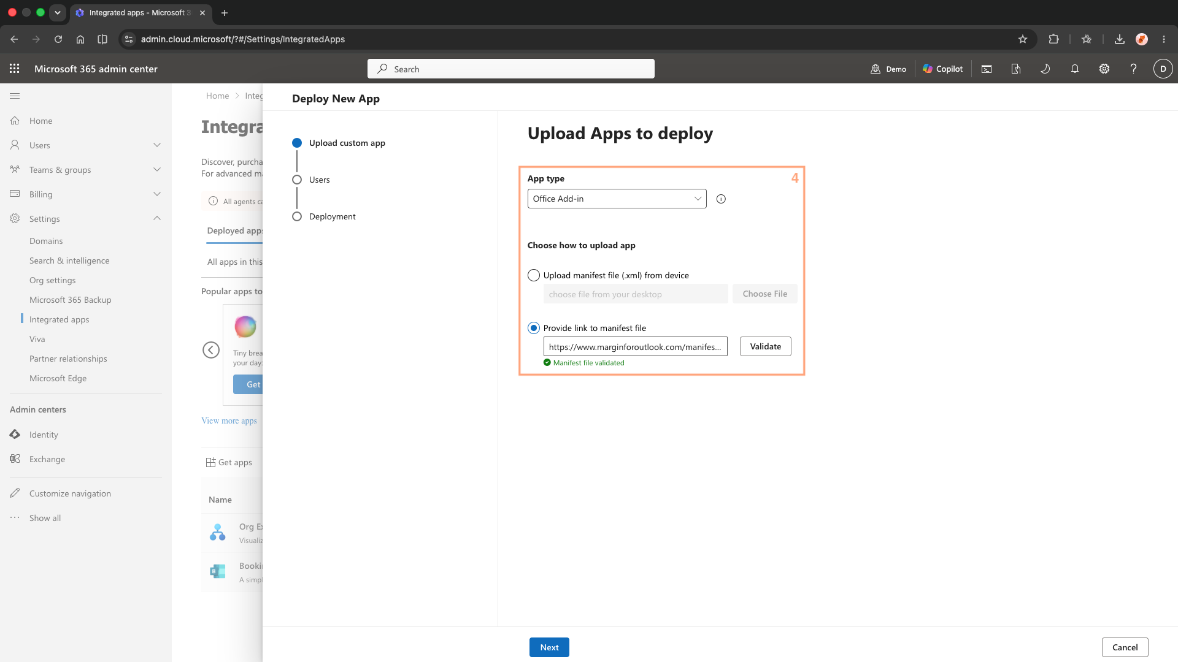The image size is (1178, 662).
Task: Click the Org Explorer app icon
Action: tap(218, 532)
